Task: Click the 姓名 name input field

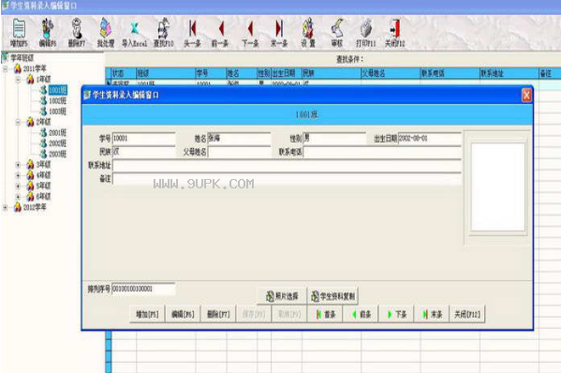Action: click(x=239, y=138)
